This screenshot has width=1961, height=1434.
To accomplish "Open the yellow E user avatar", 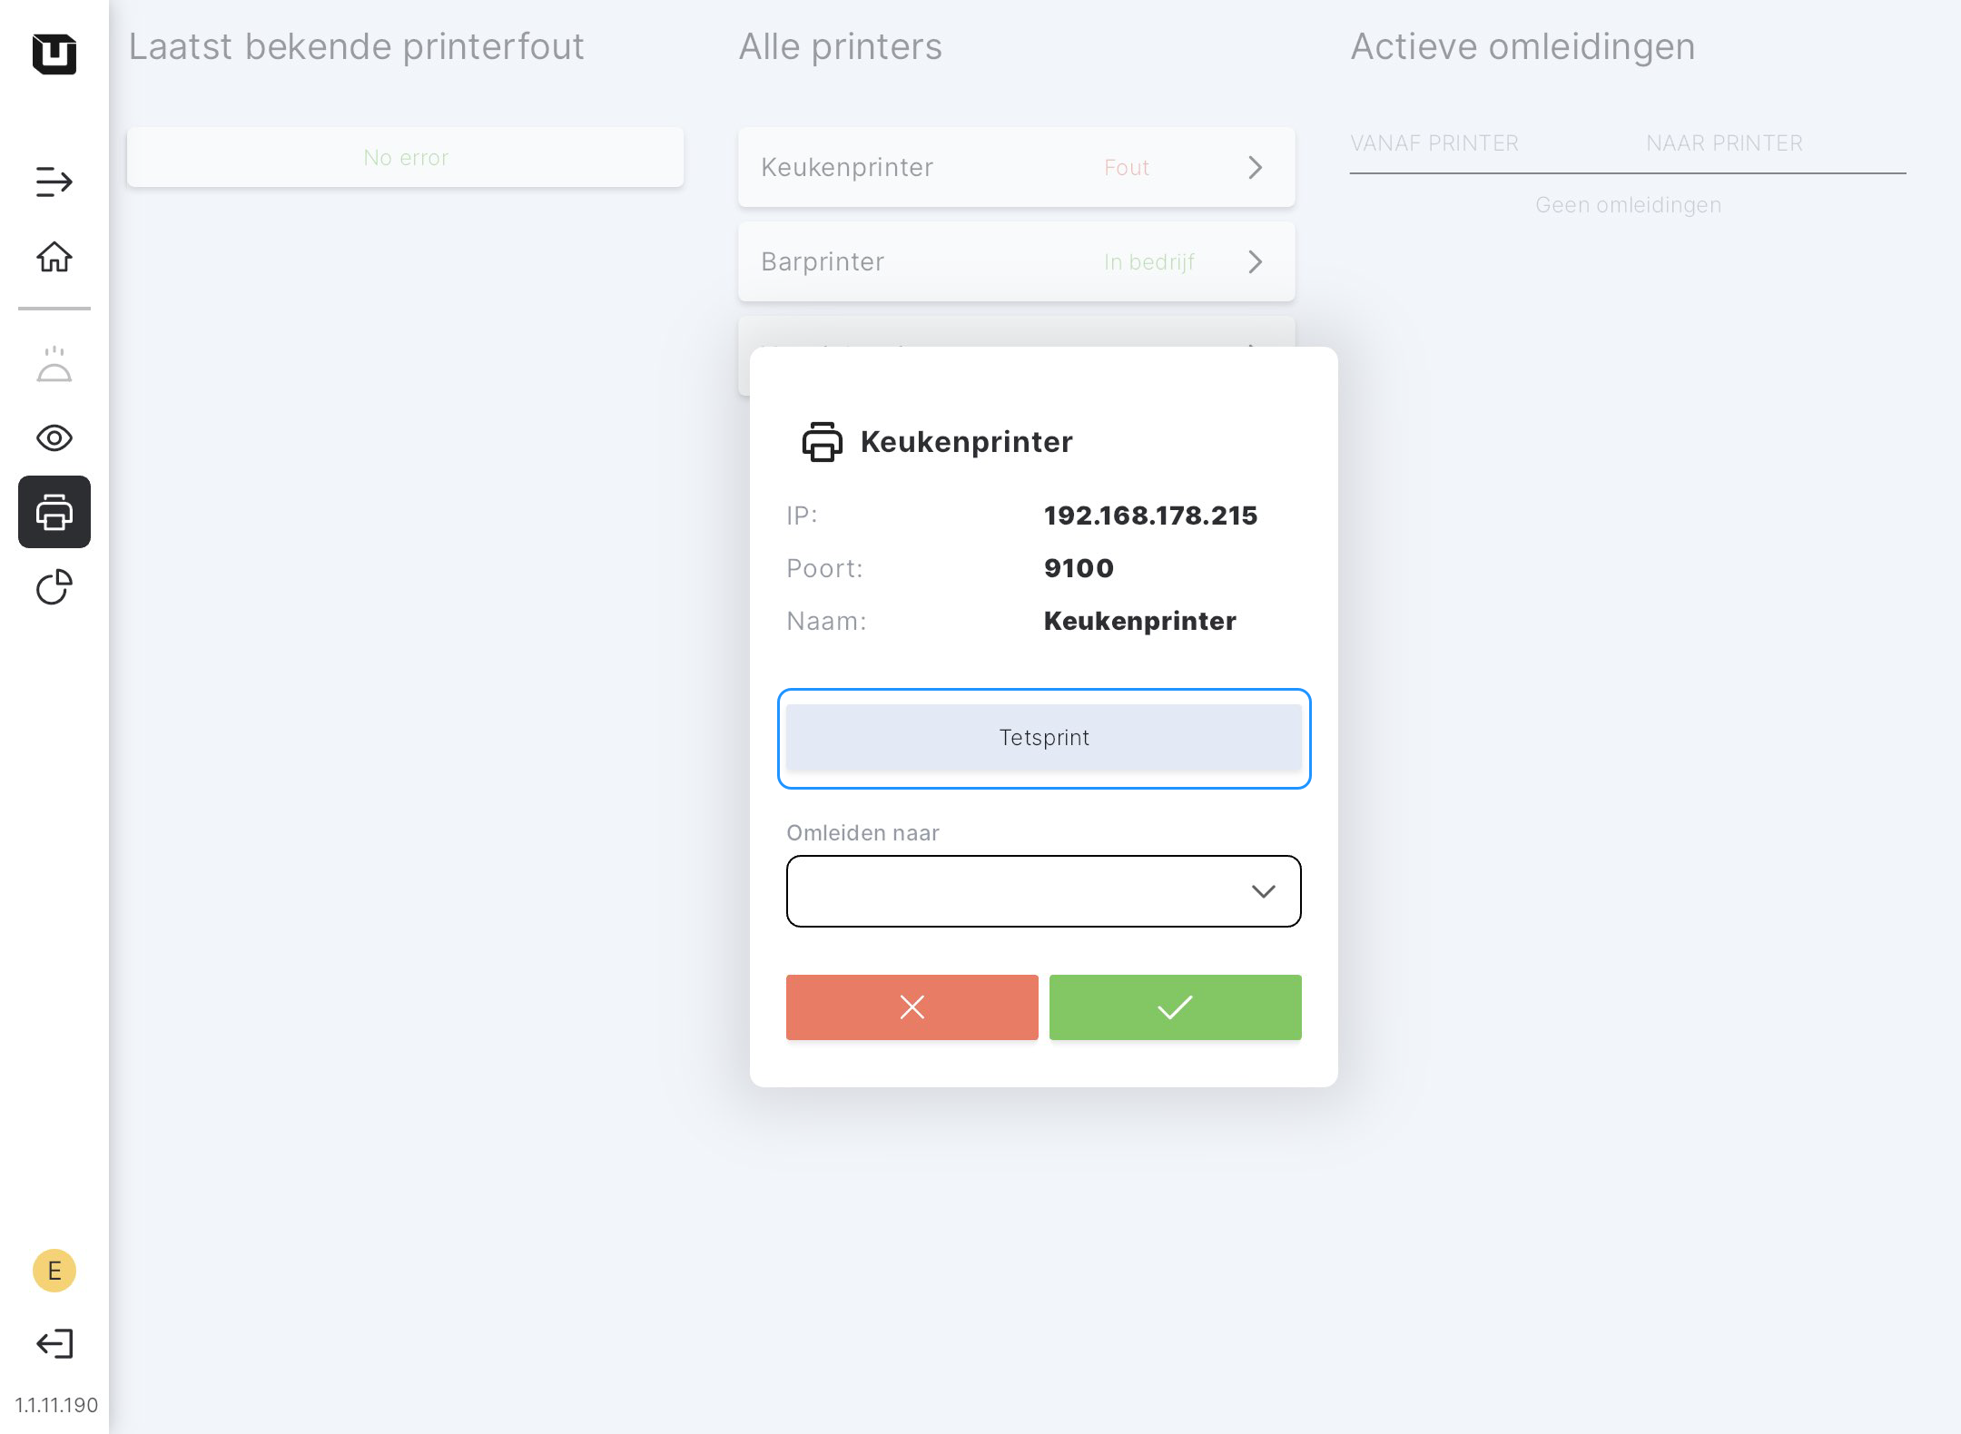I will click(x=54, y=1270).
